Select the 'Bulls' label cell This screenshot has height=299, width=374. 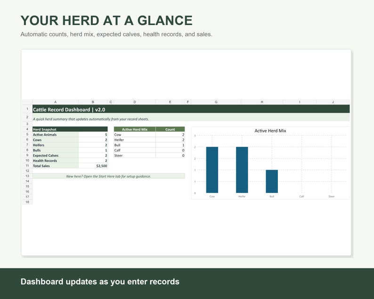click(x=55, y=150)
